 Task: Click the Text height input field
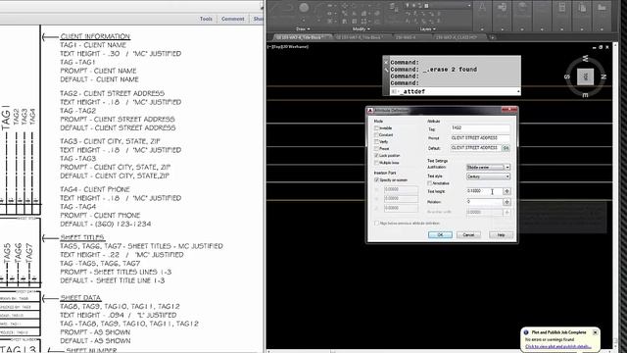coord(484,191)
